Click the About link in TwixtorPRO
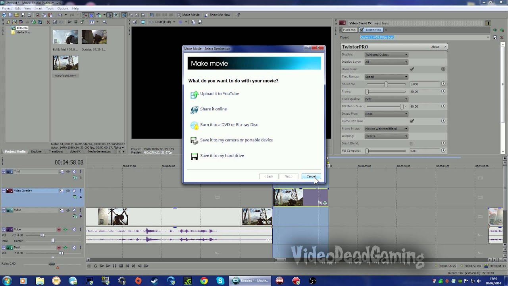Viewport: 508px width, 286px height. tap(435, 47)
